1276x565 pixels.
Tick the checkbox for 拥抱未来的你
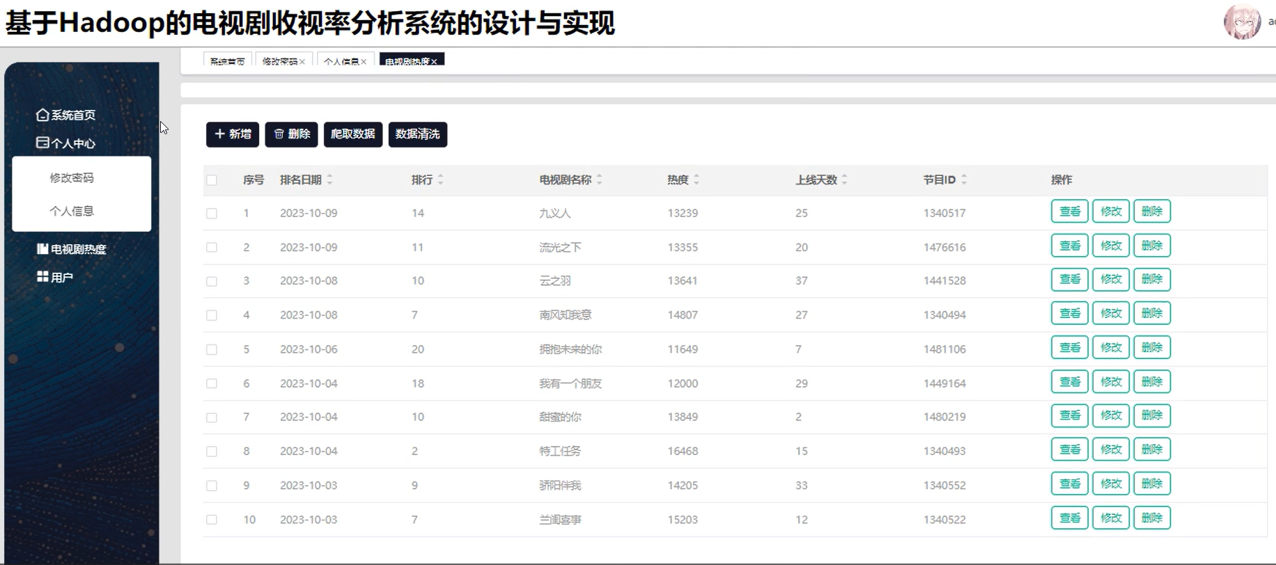point(212,349)
